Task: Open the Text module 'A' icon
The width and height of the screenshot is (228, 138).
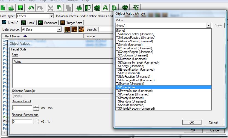Action: pos(106,8)
